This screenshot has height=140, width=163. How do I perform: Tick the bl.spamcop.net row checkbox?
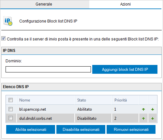point(11,109)
